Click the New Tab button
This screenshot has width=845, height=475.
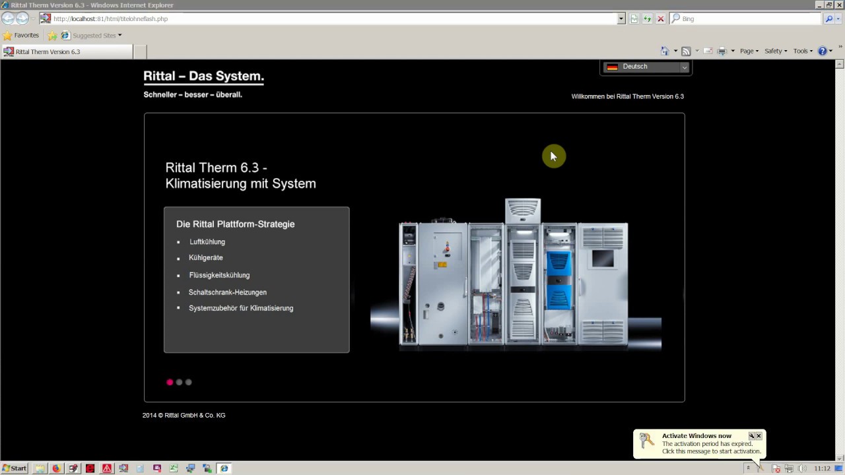pos(140,51)
